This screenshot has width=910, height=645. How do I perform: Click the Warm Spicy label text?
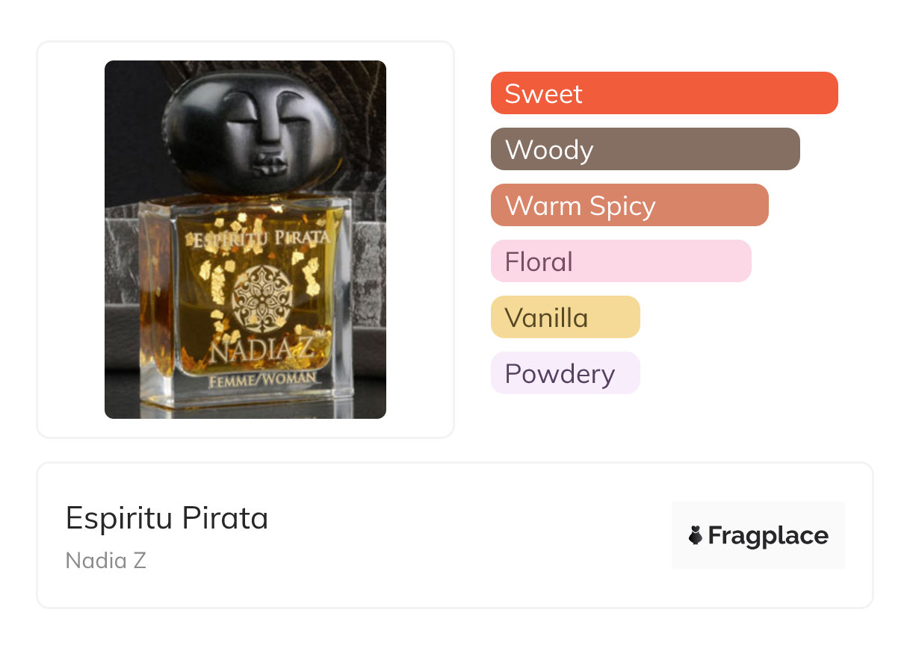580,205
